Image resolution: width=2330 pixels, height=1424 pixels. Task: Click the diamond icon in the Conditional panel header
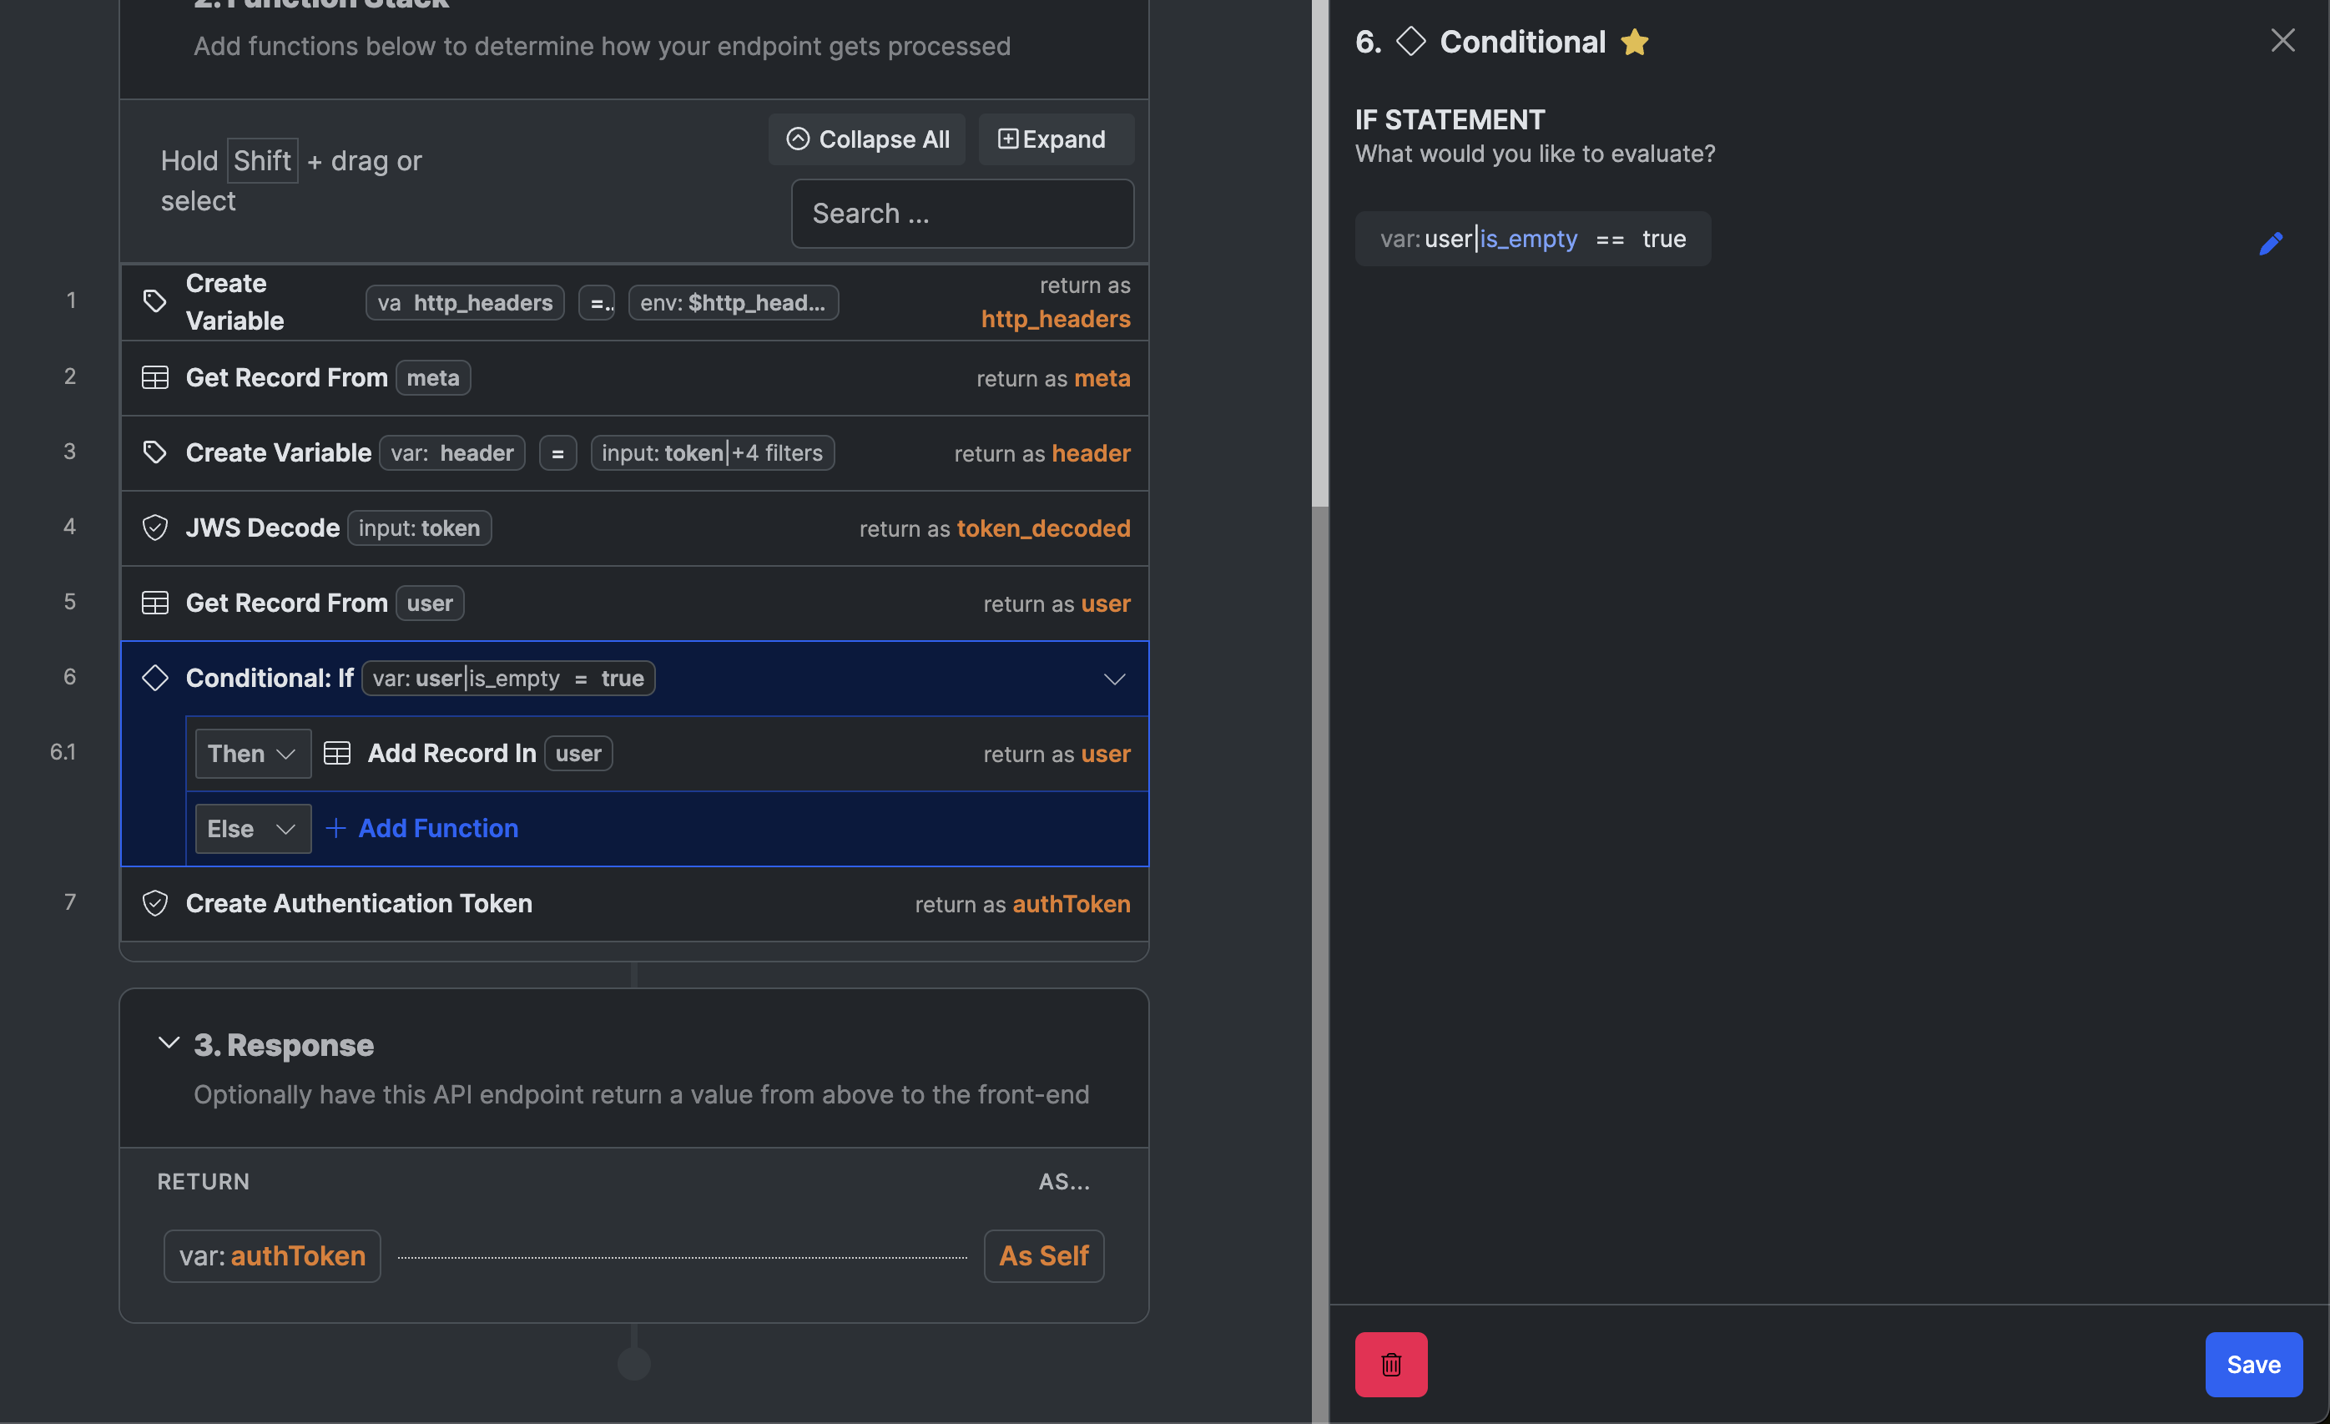1411,42
